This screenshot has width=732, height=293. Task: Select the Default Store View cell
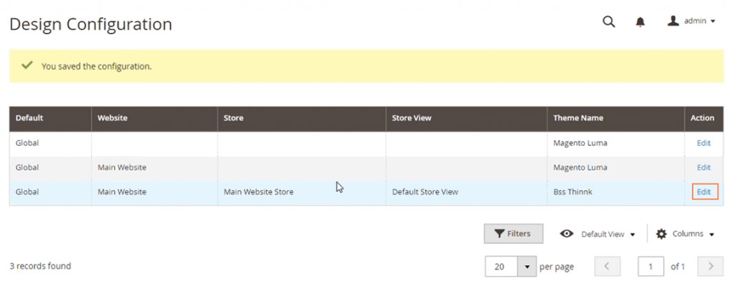[425, 192]
